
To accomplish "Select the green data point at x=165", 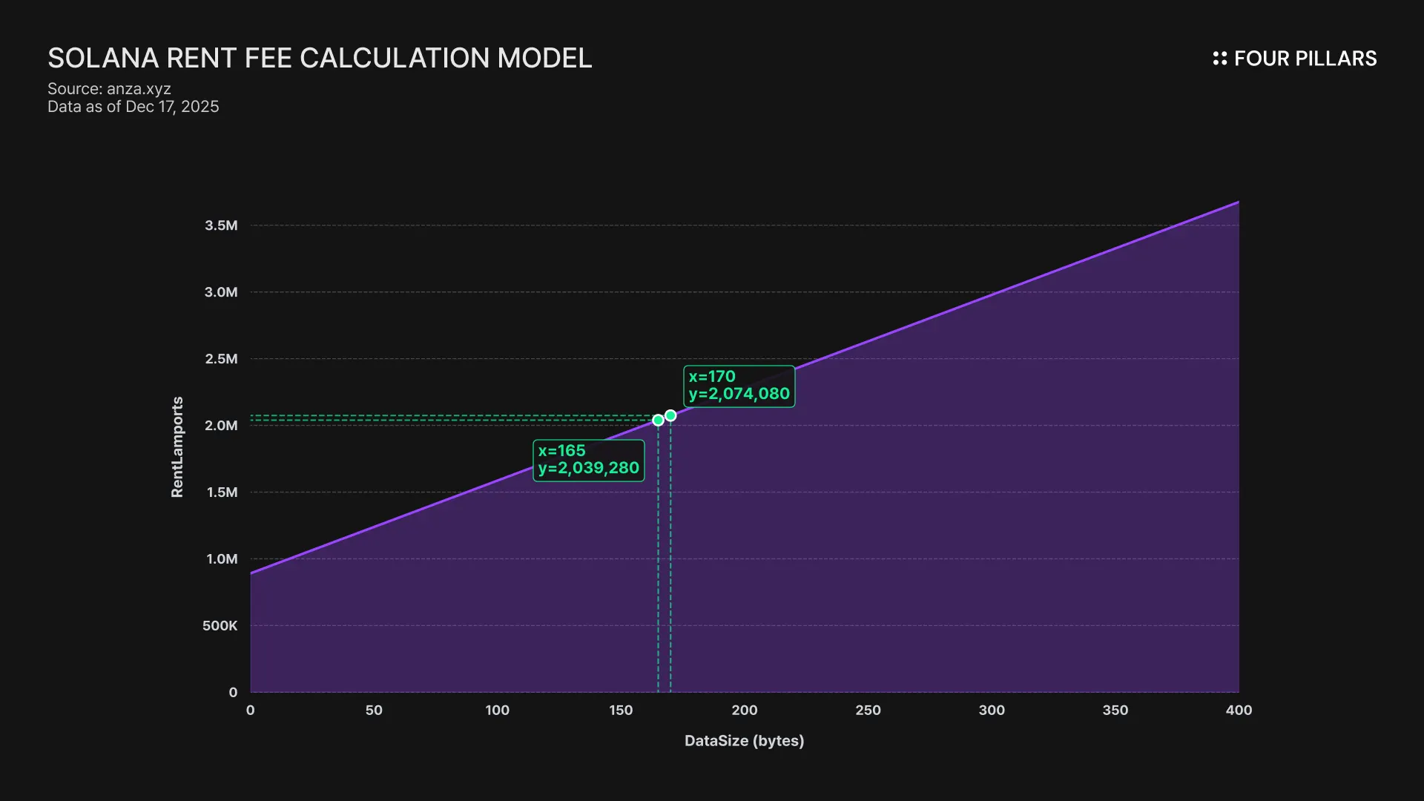I will point(658,421).
